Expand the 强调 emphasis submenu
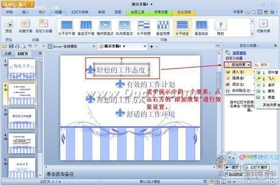Screen dimensions: 280x186 point(239,78)
